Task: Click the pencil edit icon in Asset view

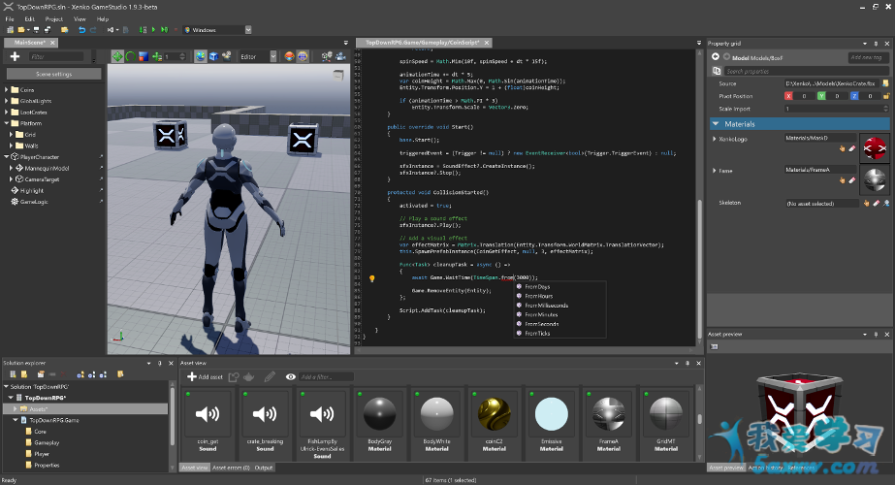Action: coord(270,376)
